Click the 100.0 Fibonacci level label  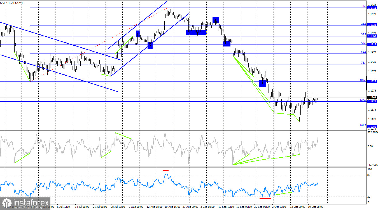(x=363, y=80)
